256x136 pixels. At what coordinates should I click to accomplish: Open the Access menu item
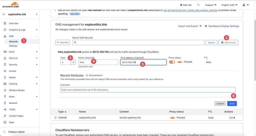point(12,71)
